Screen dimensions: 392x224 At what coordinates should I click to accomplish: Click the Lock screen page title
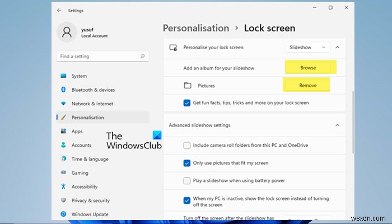[269, 28]
